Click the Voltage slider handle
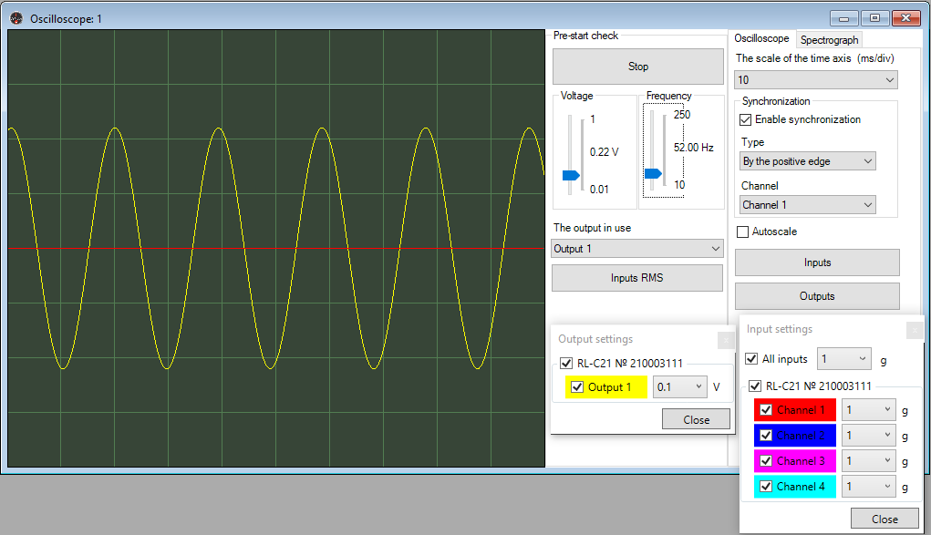Viewport: 931px width, 535px height. tap(571, 175)
